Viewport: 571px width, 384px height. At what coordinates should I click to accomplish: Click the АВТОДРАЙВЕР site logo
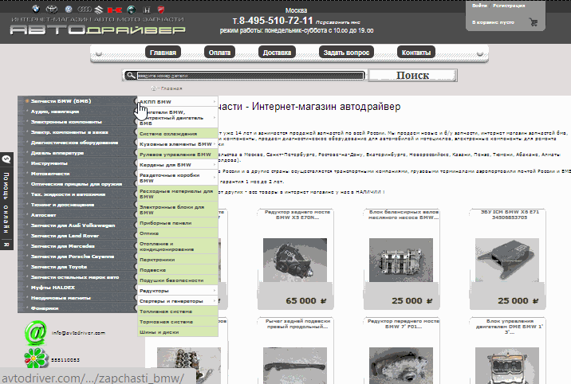(x=97, y=29)
